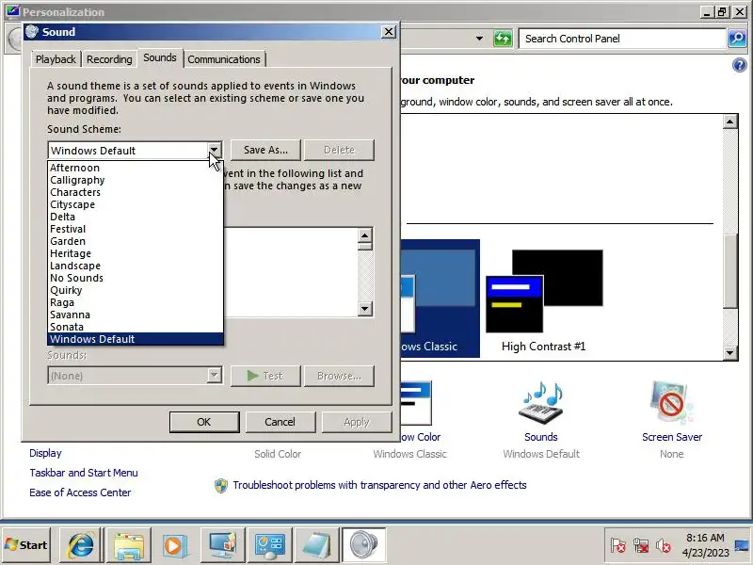This screenshot has height=565, width=753.
Task: Choose the Calligraphy sound scheme
Action: [x=136, y=180]
